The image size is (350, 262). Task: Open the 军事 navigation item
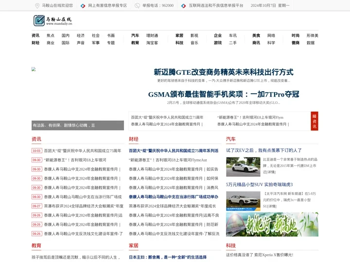click(96, 43)
